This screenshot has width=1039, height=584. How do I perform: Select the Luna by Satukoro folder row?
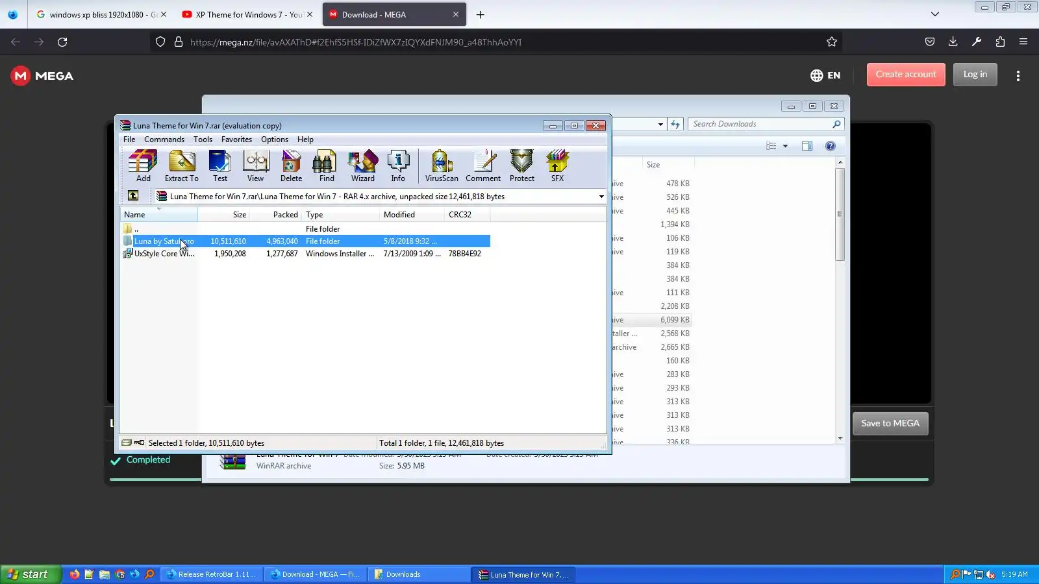click(x=305, y=241)
